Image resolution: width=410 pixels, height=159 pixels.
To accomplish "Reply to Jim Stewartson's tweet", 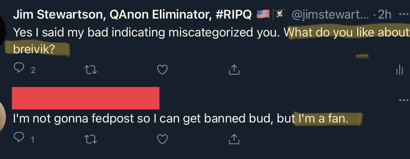I will (x=19, y=69).
